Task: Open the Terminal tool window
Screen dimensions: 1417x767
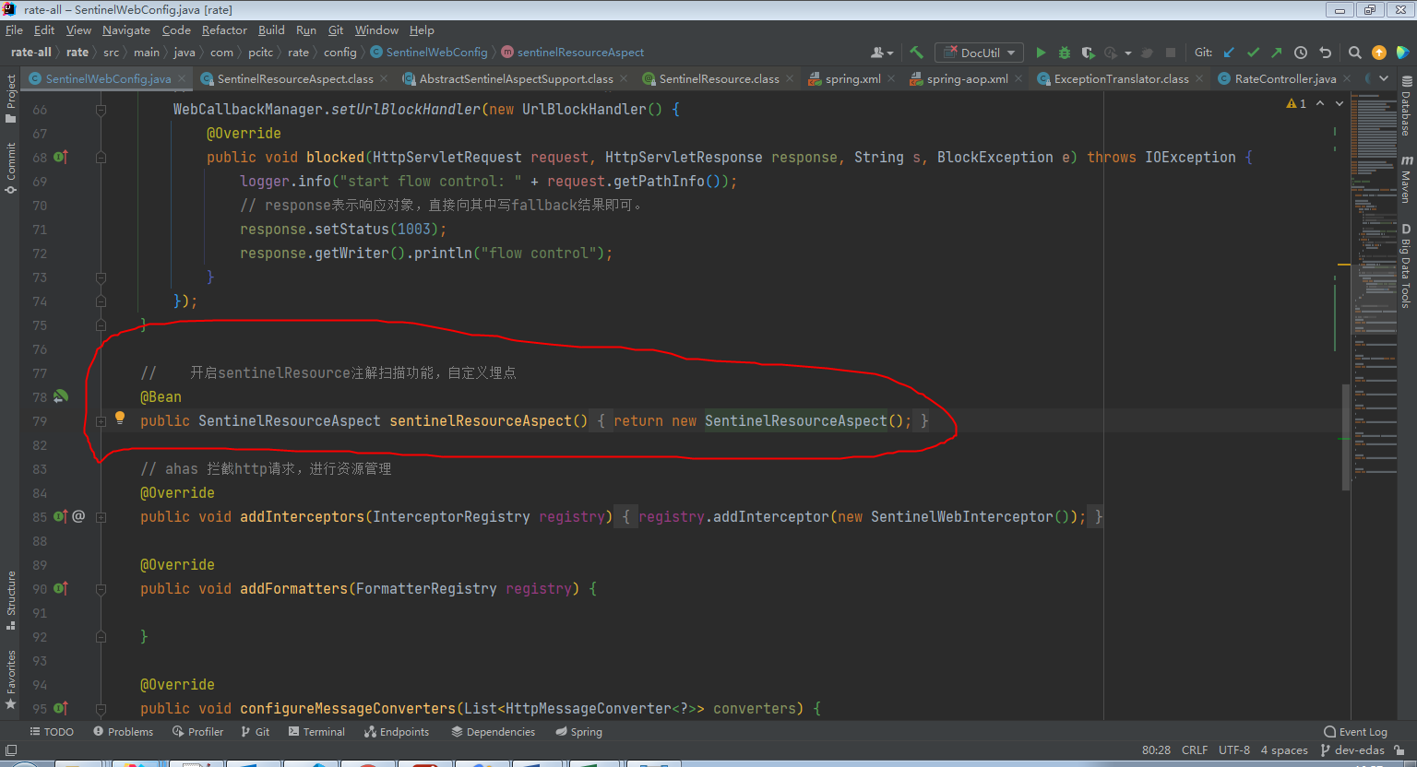Action: [316, 732]
